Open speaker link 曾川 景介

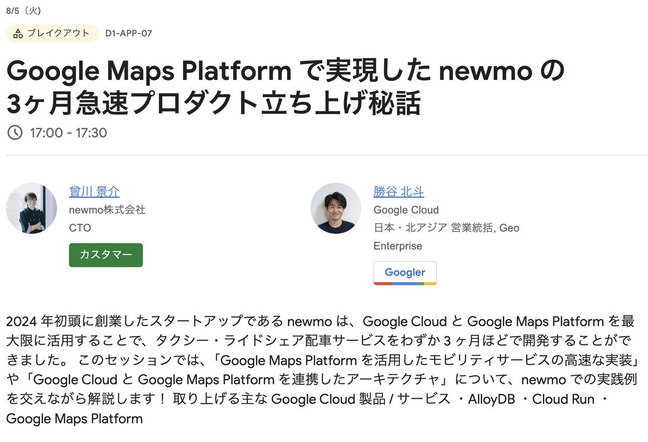[94, 192]
